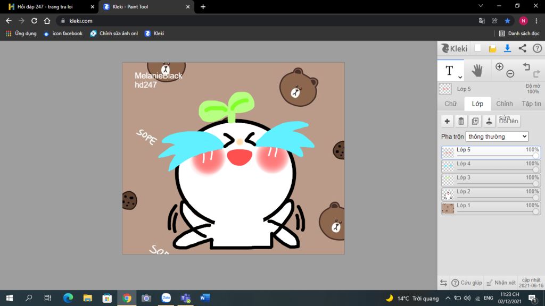Image resolution: width=545 pixels, height=306 pixels.
Task: Open Pha trộn blend mode dropdown
Action: pyautogui.click(x=497, y=137)
